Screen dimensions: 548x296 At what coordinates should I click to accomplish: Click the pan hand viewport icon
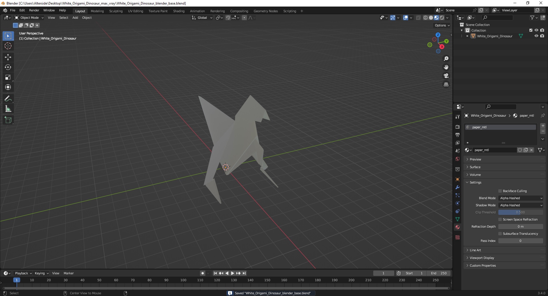click(446, 67)
